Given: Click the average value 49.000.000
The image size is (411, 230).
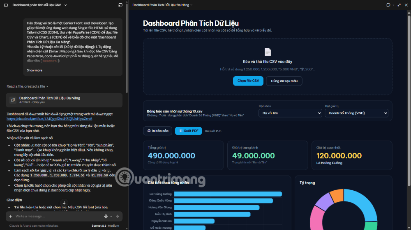Looking at the screenshot, I should pyautogui.click(x=253, y=156).
